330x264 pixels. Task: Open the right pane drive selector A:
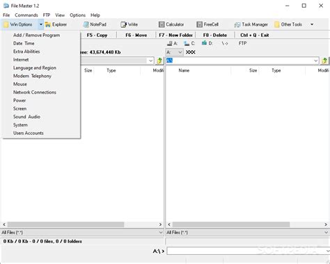tap(174, 52)
